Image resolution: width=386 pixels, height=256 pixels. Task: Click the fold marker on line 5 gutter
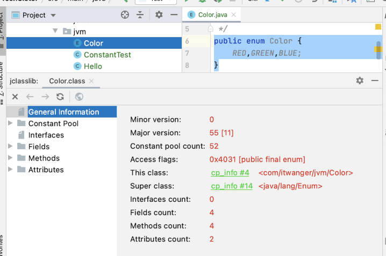tap(210, 29)
